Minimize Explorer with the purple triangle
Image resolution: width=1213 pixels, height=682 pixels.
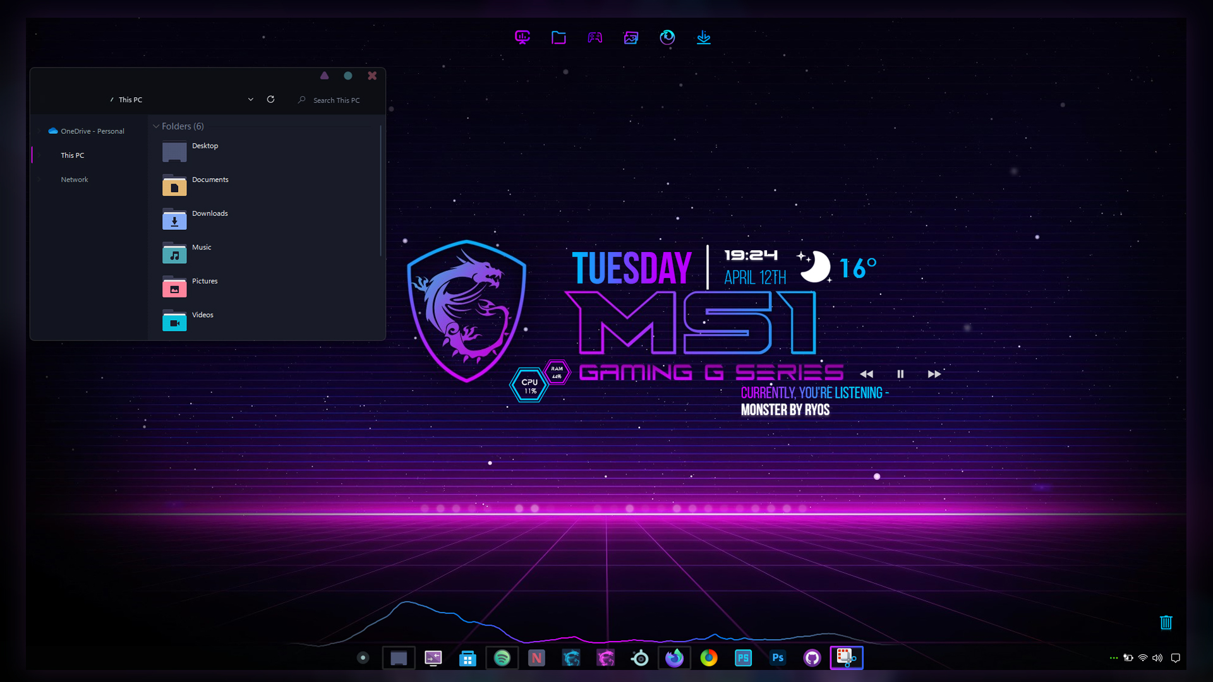324,75
